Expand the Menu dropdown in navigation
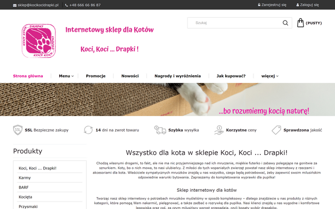The height and width of the screenshot is (209, 335). click(66, 76)
